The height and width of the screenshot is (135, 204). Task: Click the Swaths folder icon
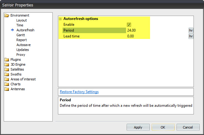point(7,74)
